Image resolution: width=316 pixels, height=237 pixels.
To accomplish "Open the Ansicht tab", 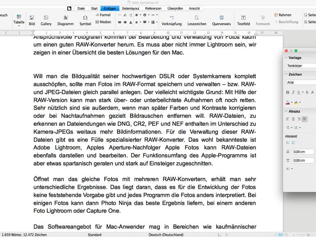I will click(194, 9).
